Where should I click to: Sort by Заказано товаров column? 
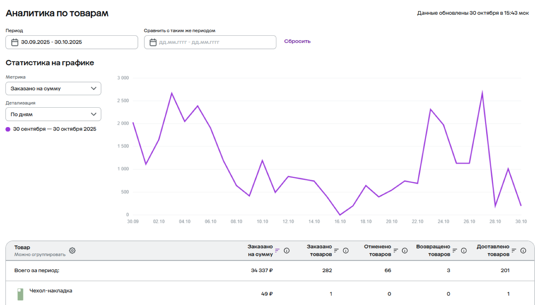[x=336, y=250]
